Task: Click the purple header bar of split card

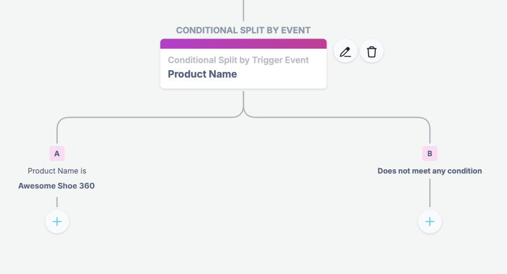Action: point(244,44)
